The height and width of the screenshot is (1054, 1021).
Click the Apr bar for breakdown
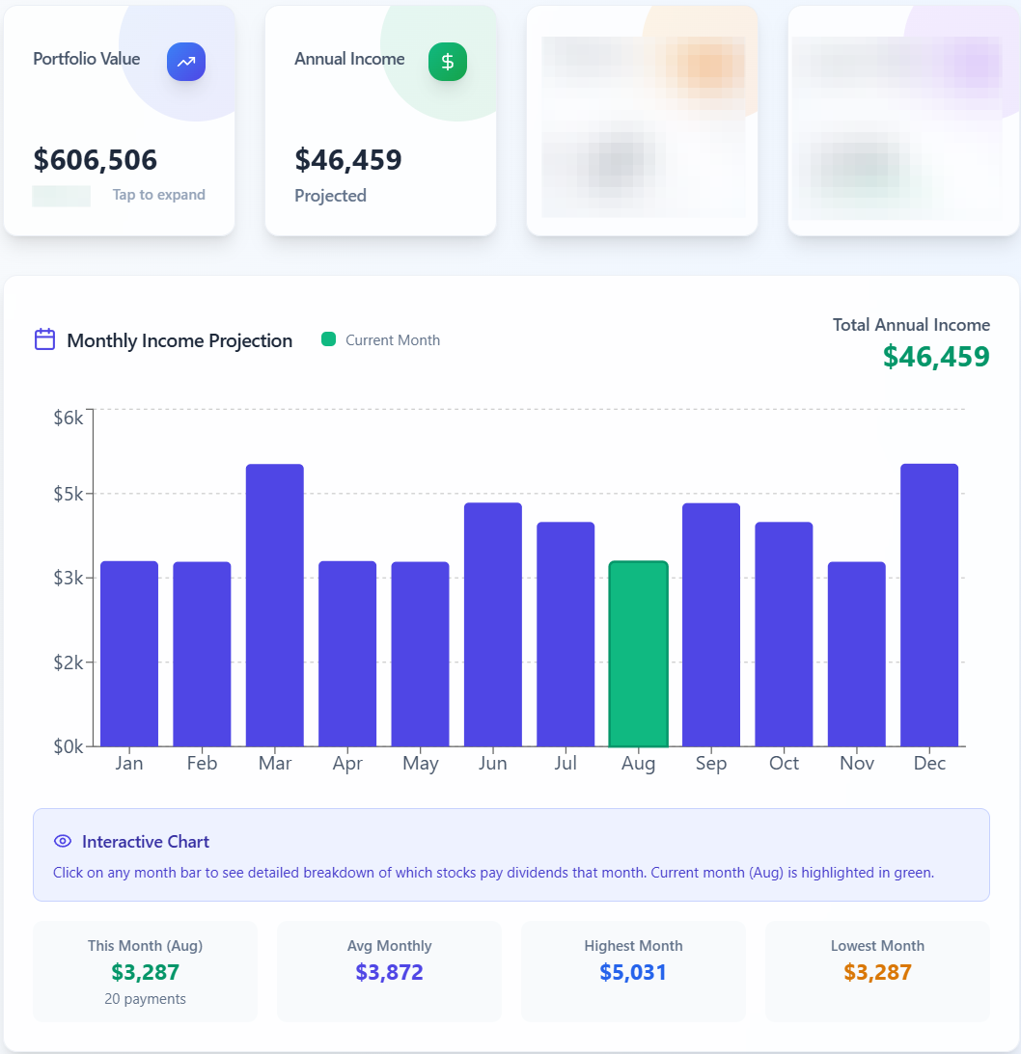347,654
